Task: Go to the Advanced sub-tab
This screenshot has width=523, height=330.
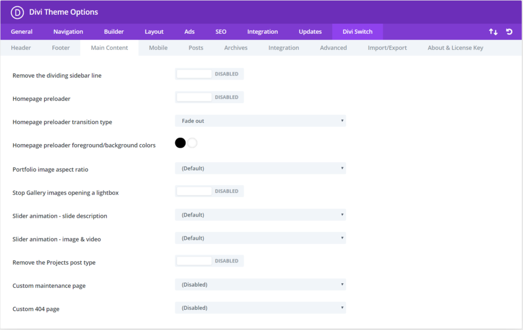Action: (333, 47)
